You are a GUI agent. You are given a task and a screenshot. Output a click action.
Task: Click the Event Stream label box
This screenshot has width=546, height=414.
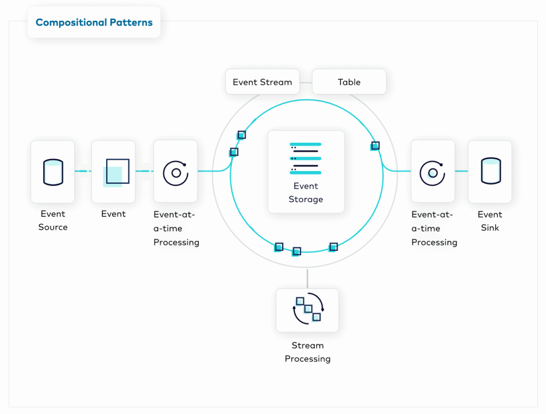click(262, 82)
